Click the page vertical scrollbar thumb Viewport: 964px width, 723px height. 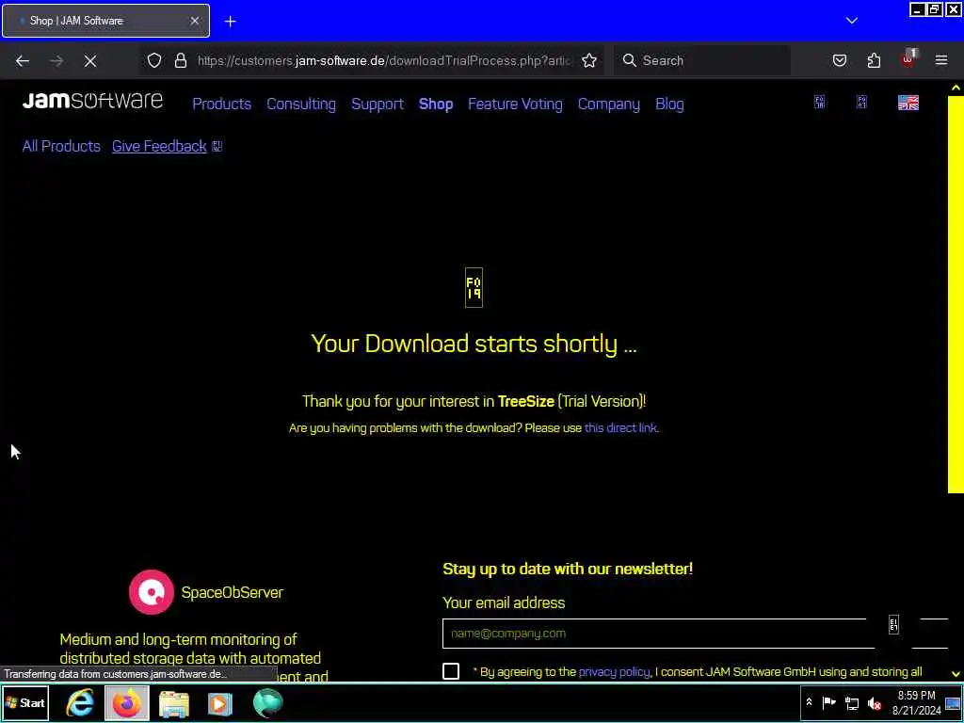point(956,294)
